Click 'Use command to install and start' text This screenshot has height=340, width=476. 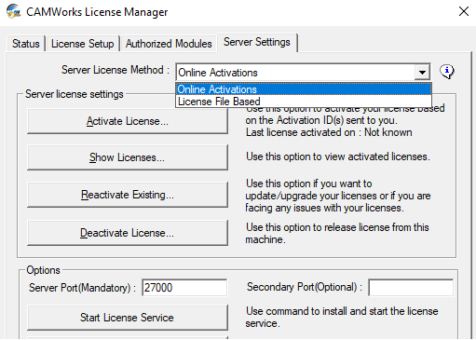point(342,317)
